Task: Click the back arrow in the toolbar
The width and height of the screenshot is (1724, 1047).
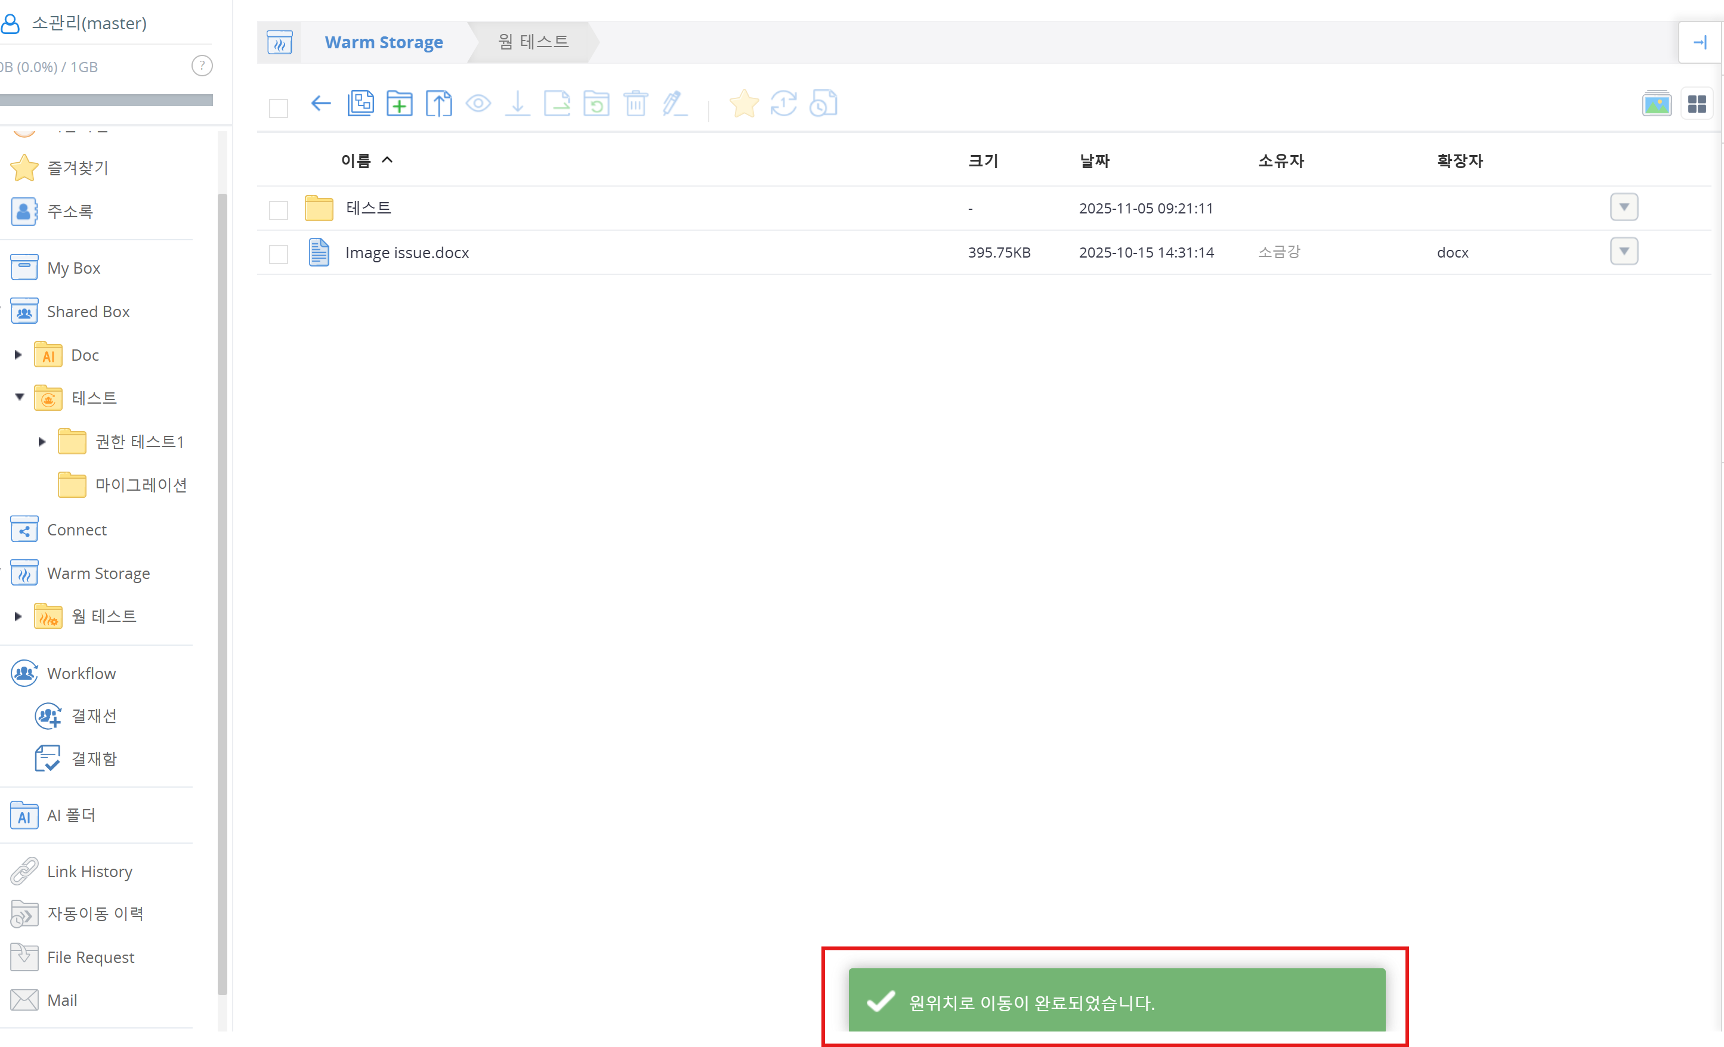Action: point(320,104)
